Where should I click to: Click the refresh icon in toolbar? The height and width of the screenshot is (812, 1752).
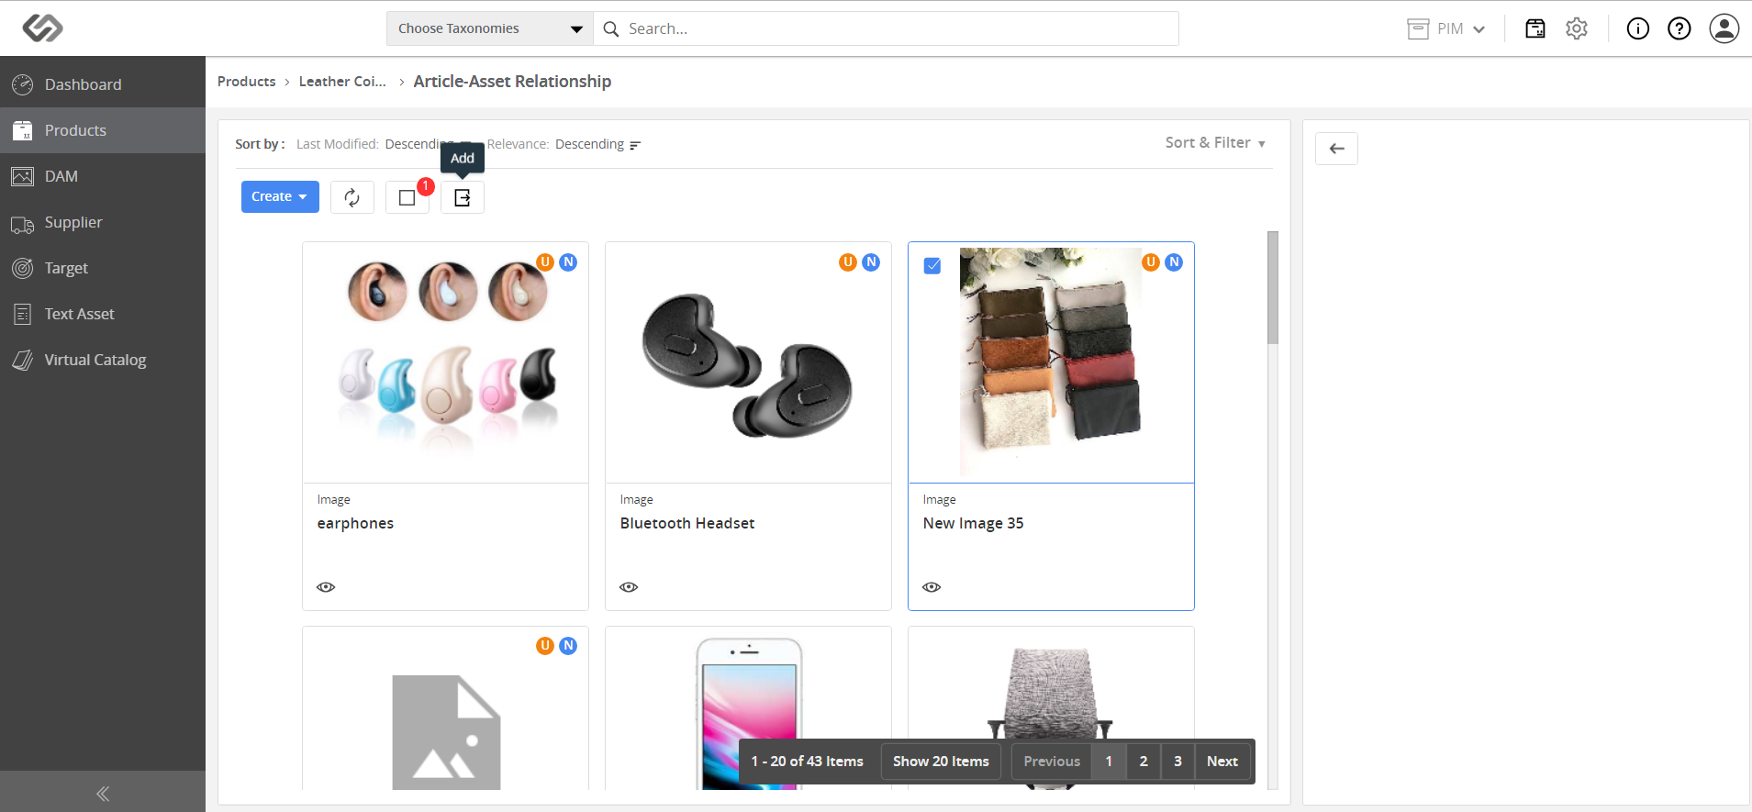tap(352, 197)
